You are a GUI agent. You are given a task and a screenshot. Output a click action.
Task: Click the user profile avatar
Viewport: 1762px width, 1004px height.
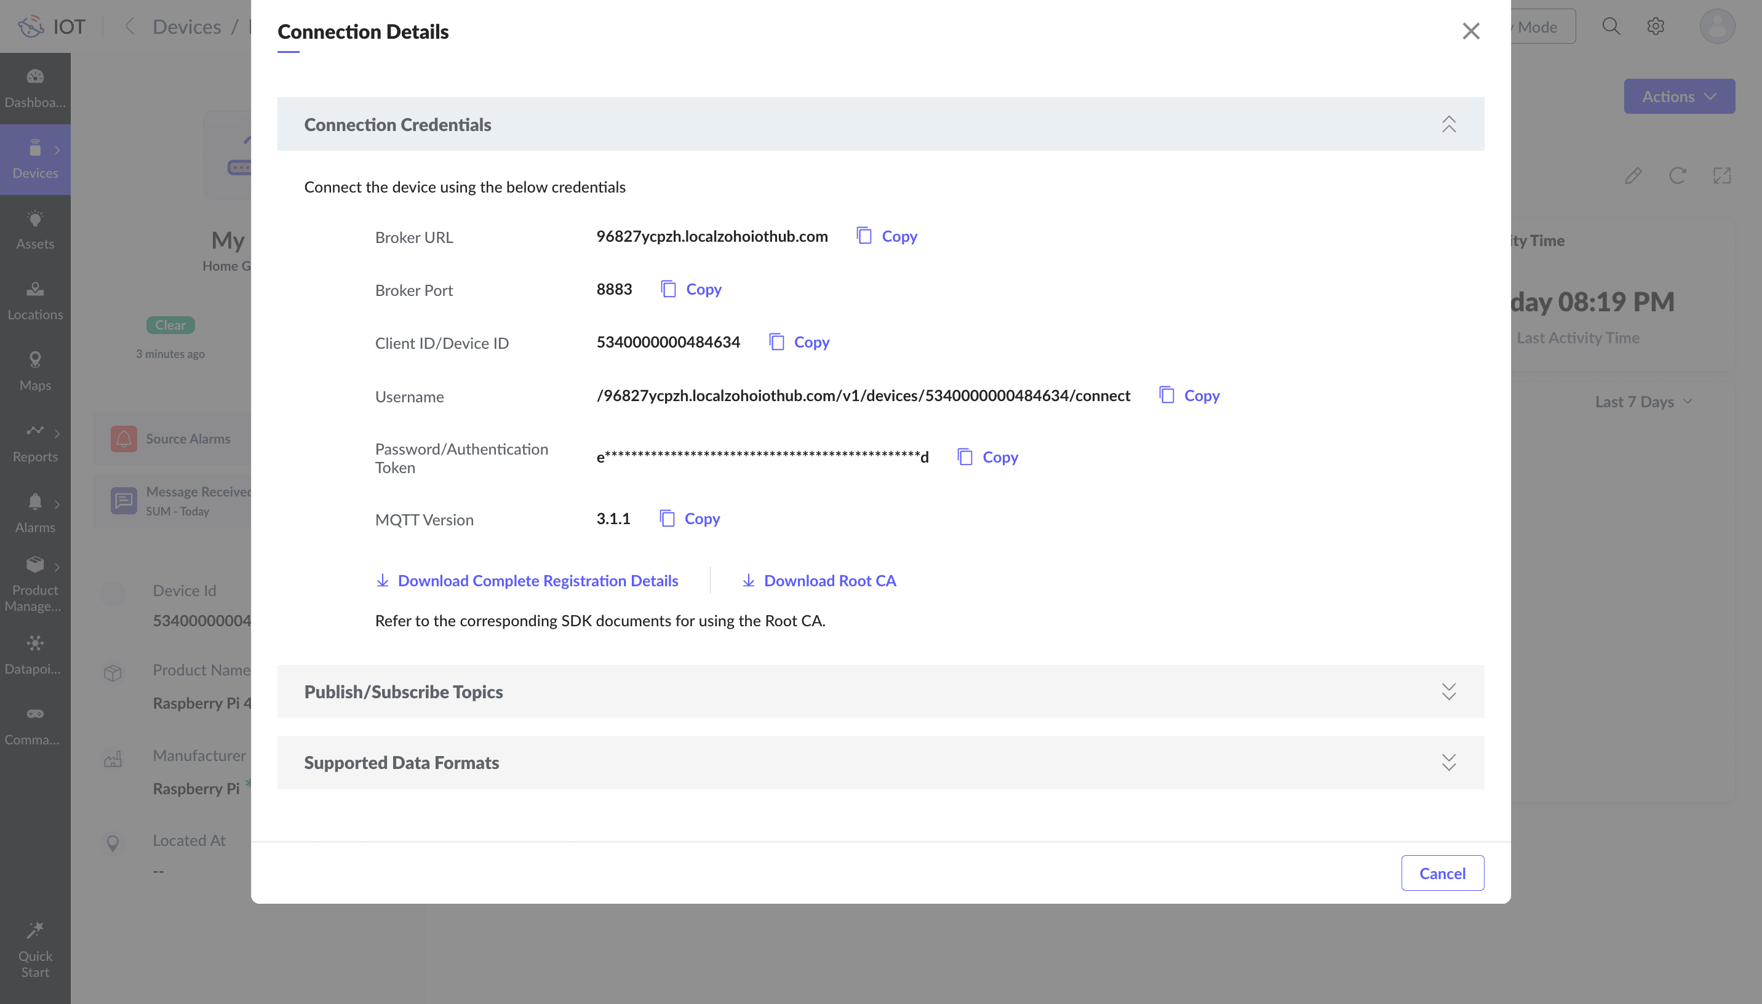tap(1716, 27)
